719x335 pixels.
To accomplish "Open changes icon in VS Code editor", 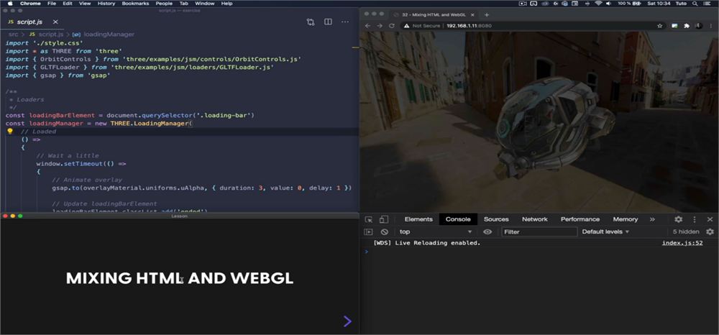I will tap(311, 22).
